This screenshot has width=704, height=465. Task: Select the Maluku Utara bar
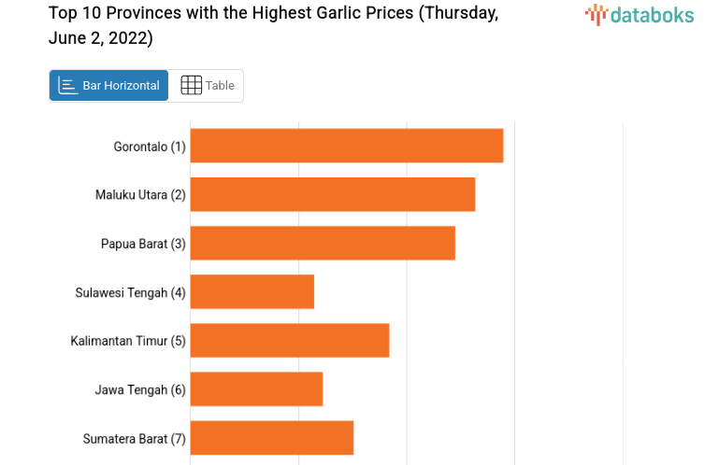coord(332,194)
